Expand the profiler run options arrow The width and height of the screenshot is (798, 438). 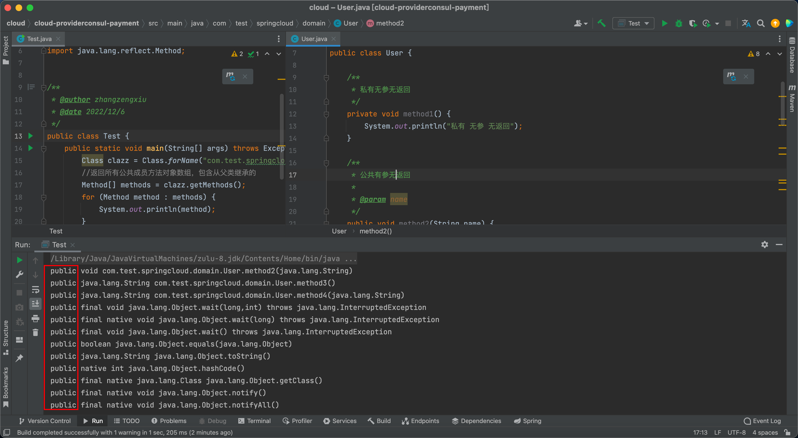point(717,24)
